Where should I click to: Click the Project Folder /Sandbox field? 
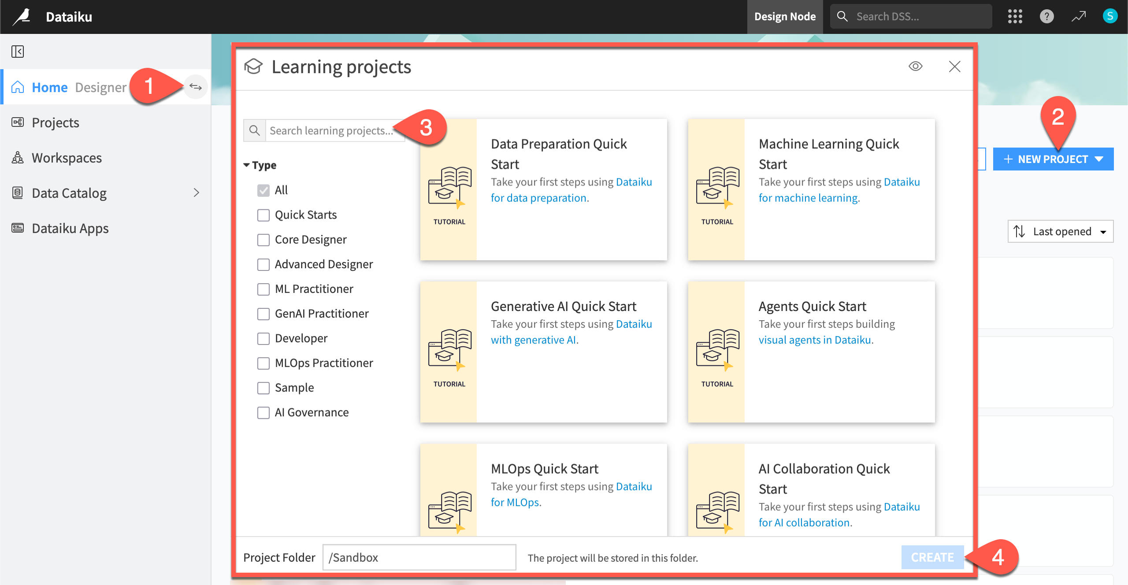(419, 557)
